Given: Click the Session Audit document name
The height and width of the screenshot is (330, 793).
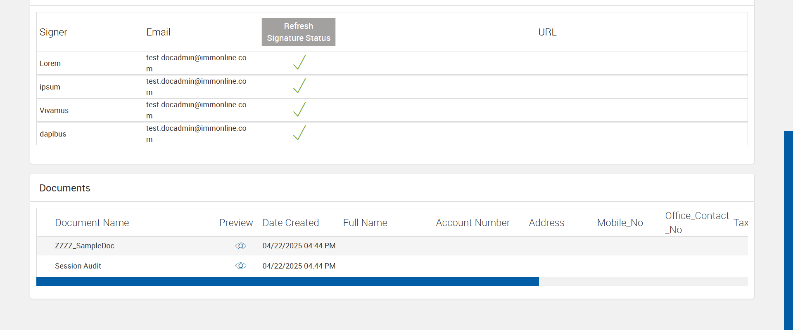Looking at the screenshot, I should coord(78,266).
